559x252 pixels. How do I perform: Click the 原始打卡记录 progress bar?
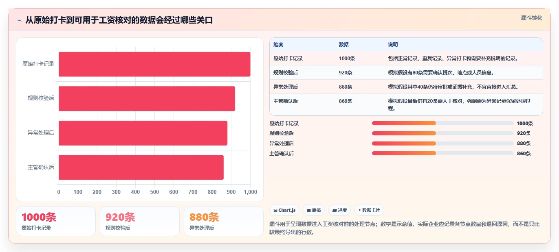click(x=442, y=123)
